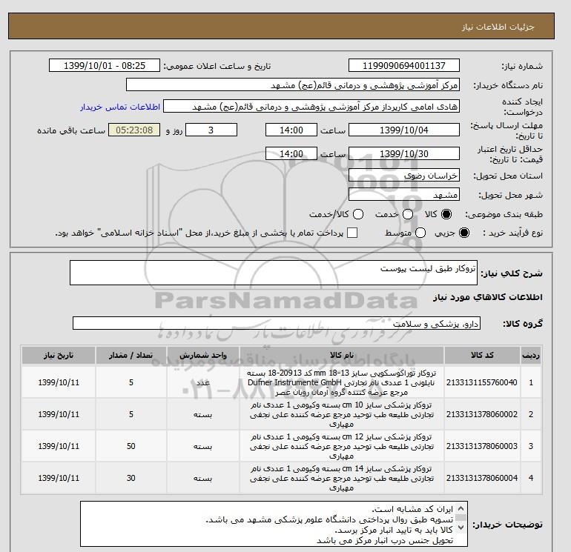Click the تعداد / مقدار column header

point(131,355)
